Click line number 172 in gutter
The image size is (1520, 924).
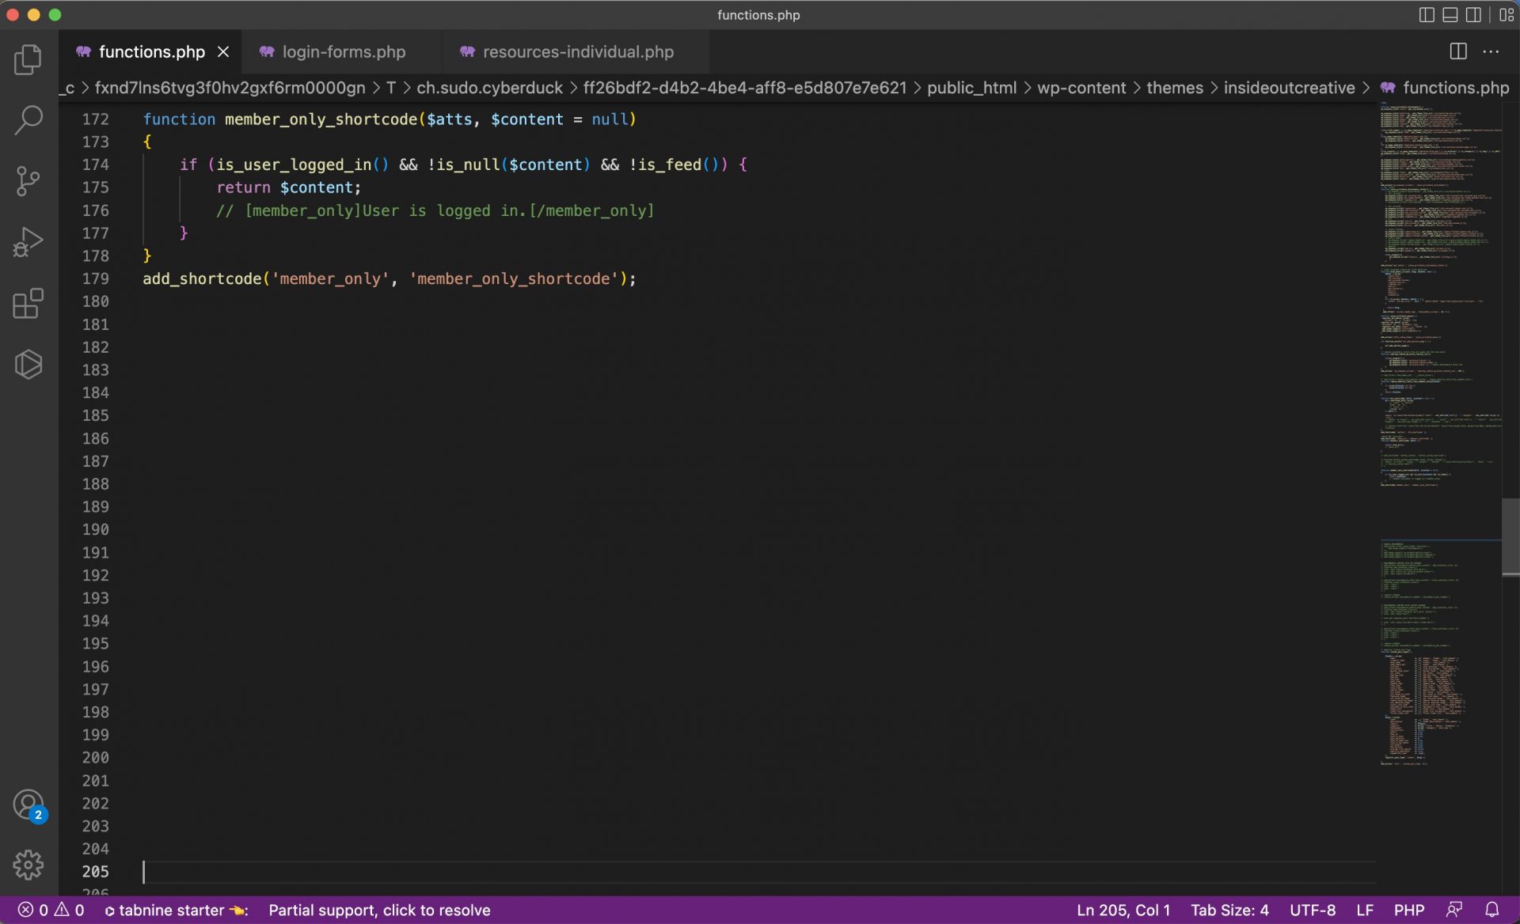pos(96,119)
